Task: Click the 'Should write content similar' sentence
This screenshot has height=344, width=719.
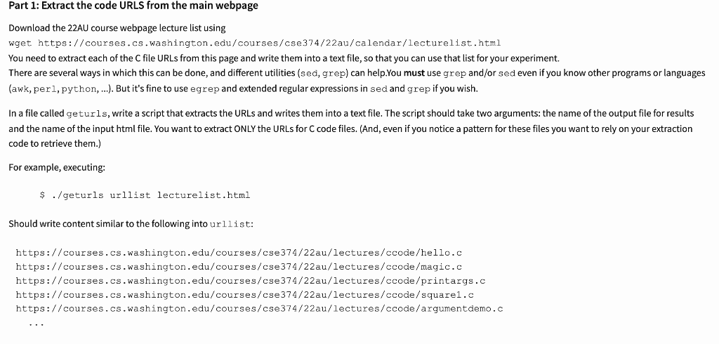Action: coord(131,224)
